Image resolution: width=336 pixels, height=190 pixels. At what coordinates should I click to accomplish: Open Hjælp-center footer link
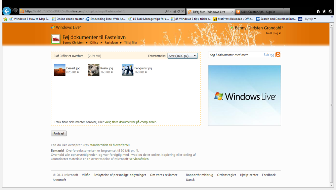click(x=249, y=175)
